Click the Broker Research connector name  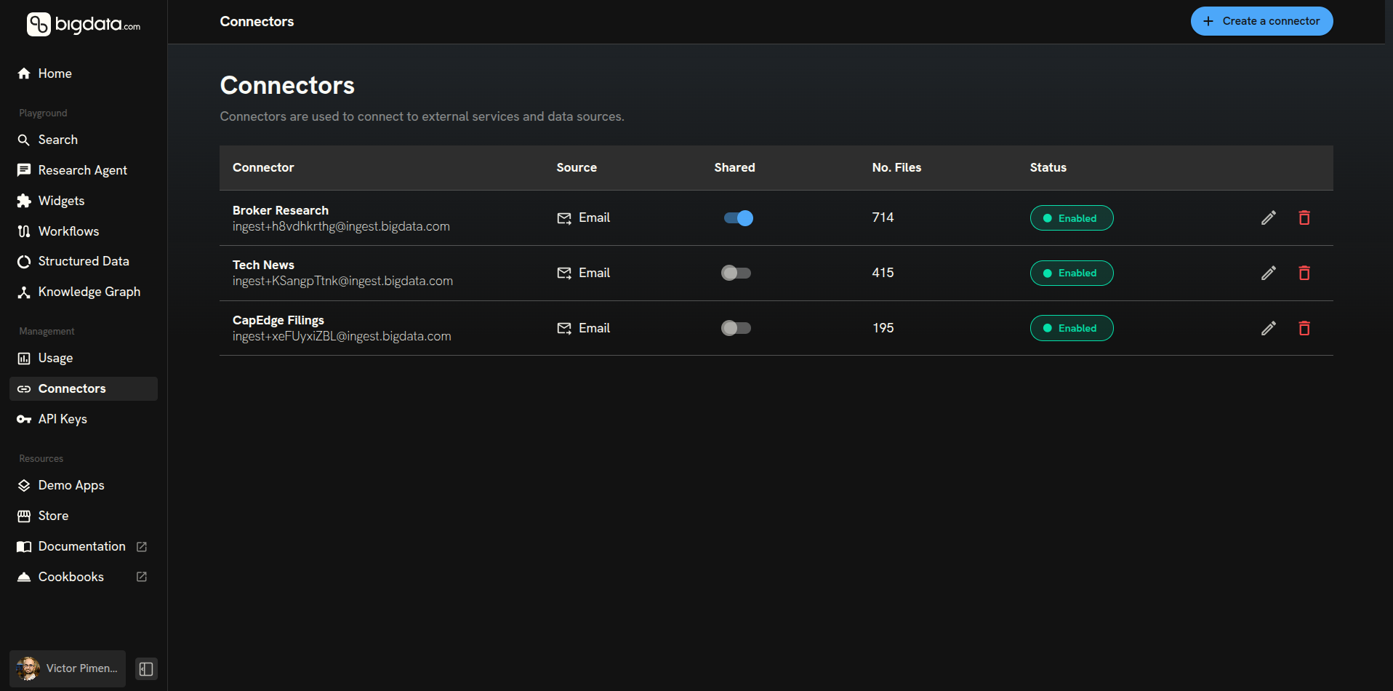pos(281,210)
